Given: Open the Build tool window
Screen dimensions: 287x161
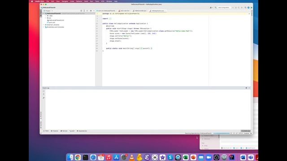Looking at the screenshot, I should tap(72, 131).
